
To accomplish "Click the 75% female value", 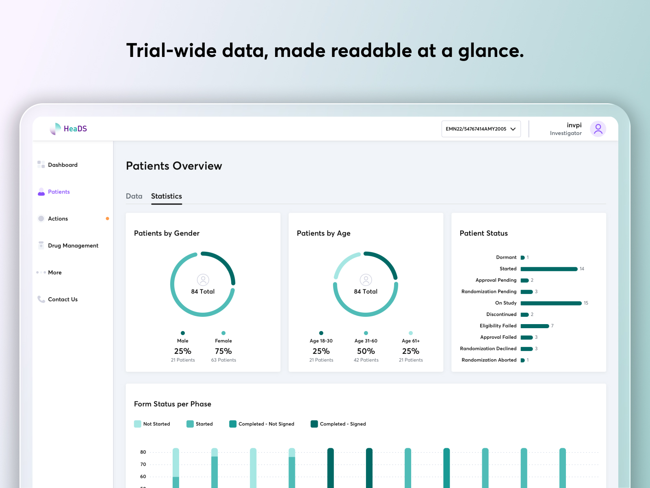I will tap(223, 351).
